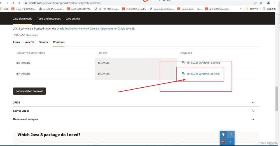Click the browser reload button
Screen dimensions: 280x146
[x=13, y=3]
